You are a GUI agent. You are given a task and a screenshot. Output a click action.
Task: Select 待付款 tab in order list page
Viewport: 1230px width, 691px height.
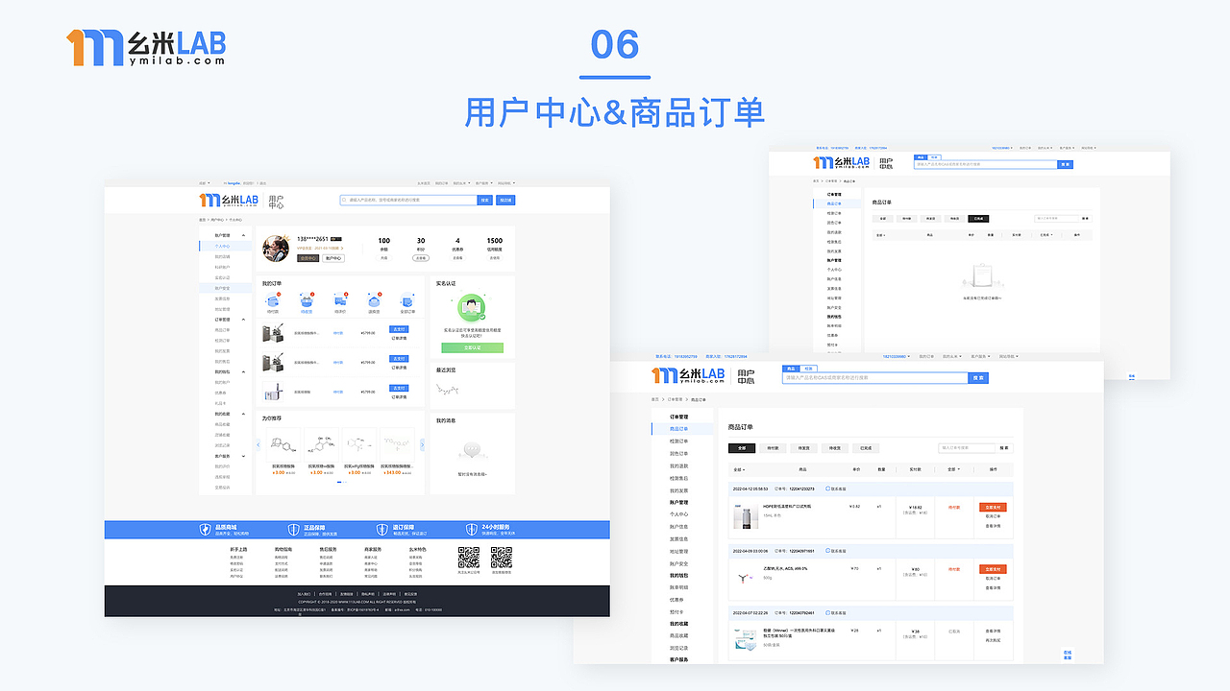coord(774,448)
